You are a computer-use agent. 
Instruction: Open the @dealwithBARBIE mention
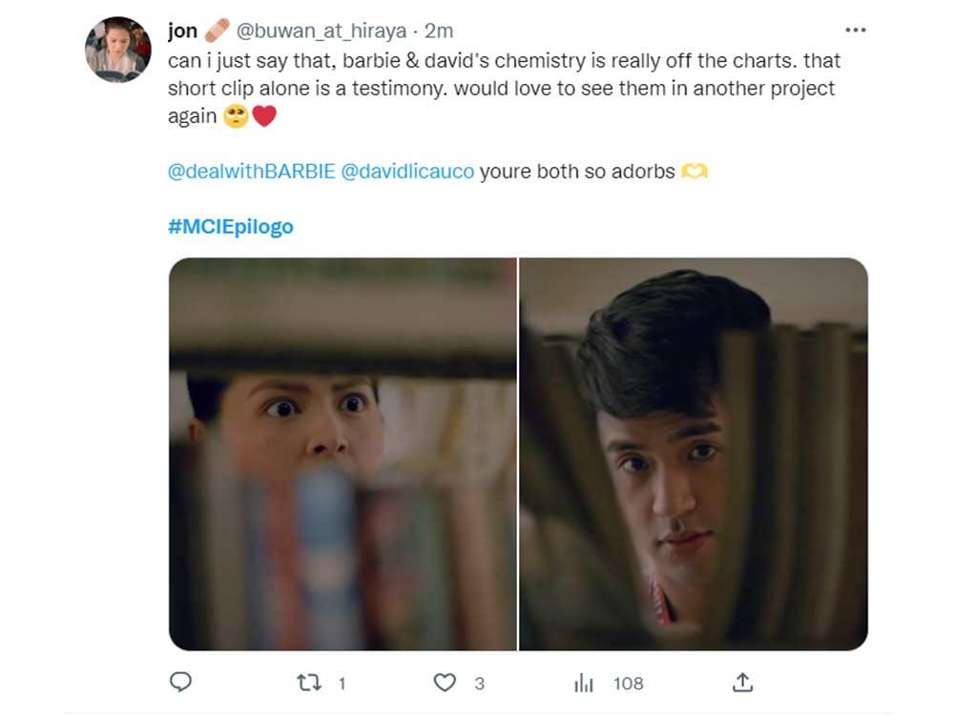point(250,173)
